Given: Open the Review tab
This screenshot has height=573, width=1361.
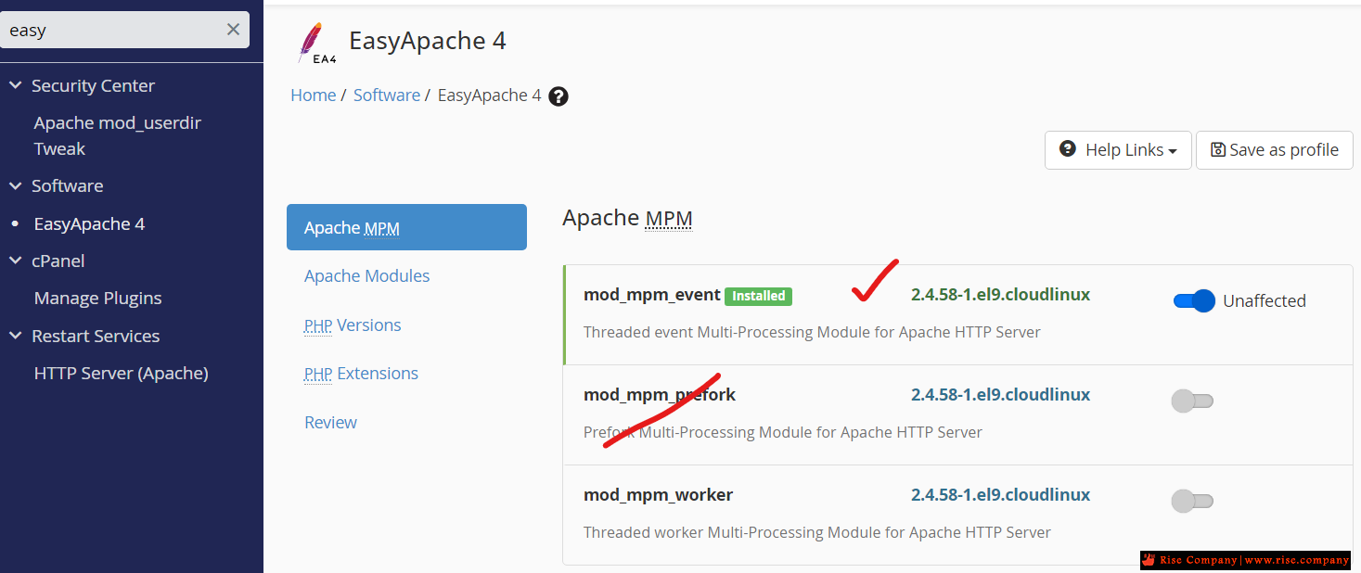Looking at the screenshot, I should tap(330, 423).
